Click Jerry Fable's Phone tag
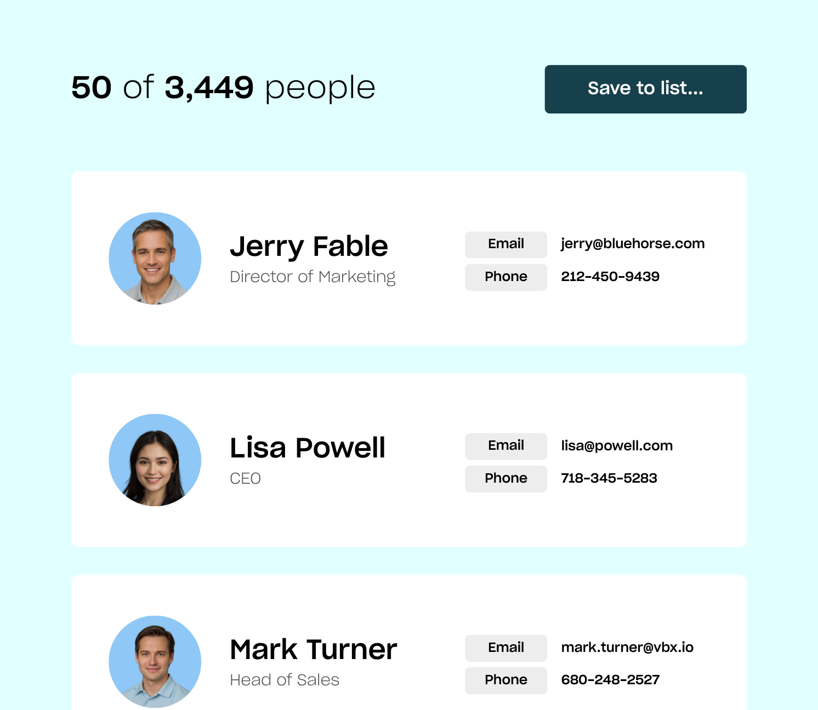Screen dimensions: 818x710 505,277
